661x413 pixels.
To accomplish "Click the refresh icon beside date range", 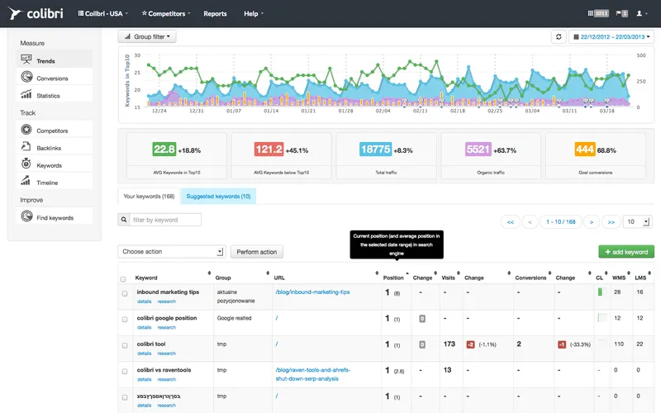I will (x=559, y=36).
